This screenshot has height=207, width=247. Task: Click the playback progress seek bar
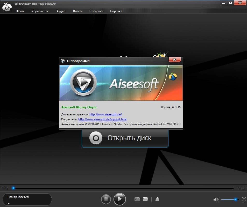click(123, 188)
